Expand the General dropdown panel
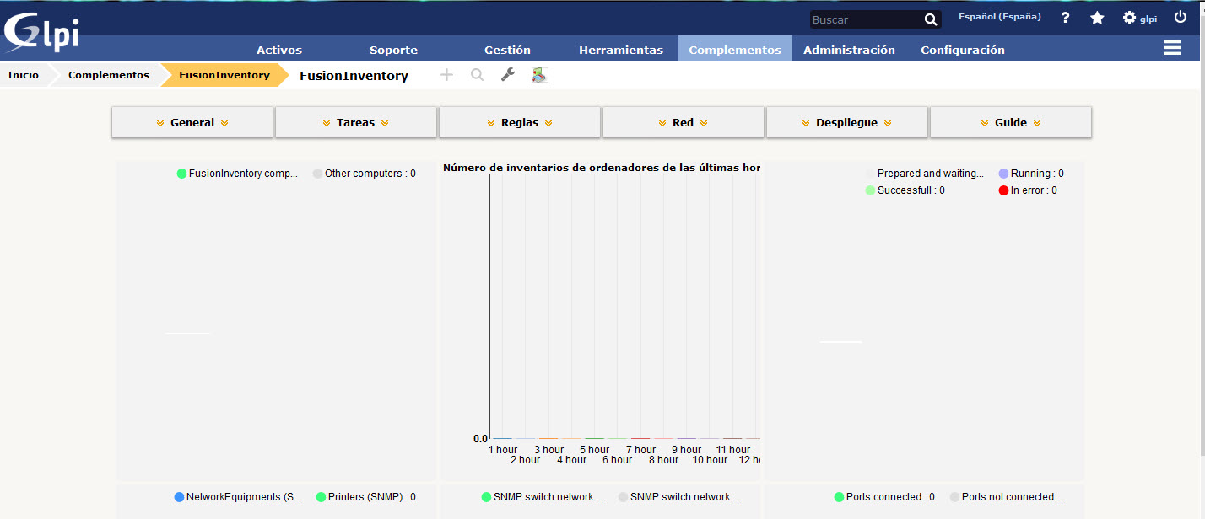1205x519 pixels. (192, 122)
